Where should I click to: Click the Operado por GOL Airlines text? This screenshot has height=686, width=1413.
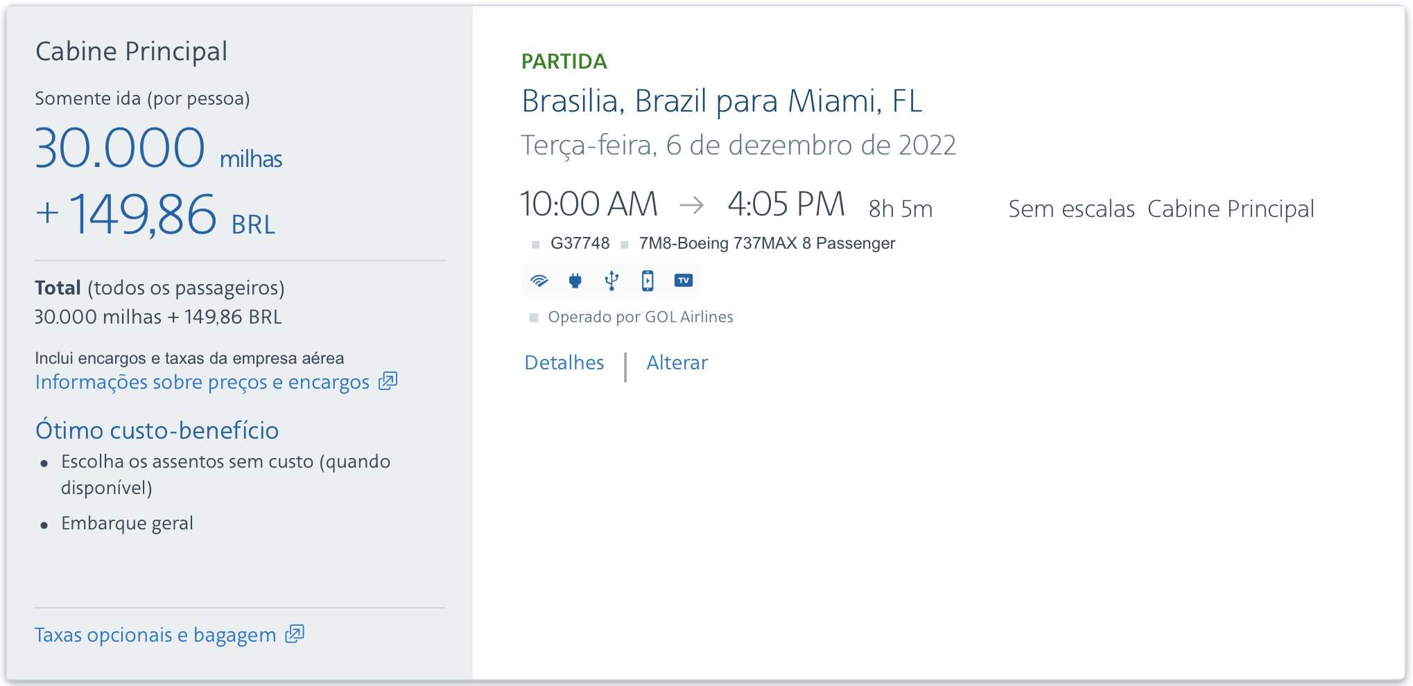(640, 317)
